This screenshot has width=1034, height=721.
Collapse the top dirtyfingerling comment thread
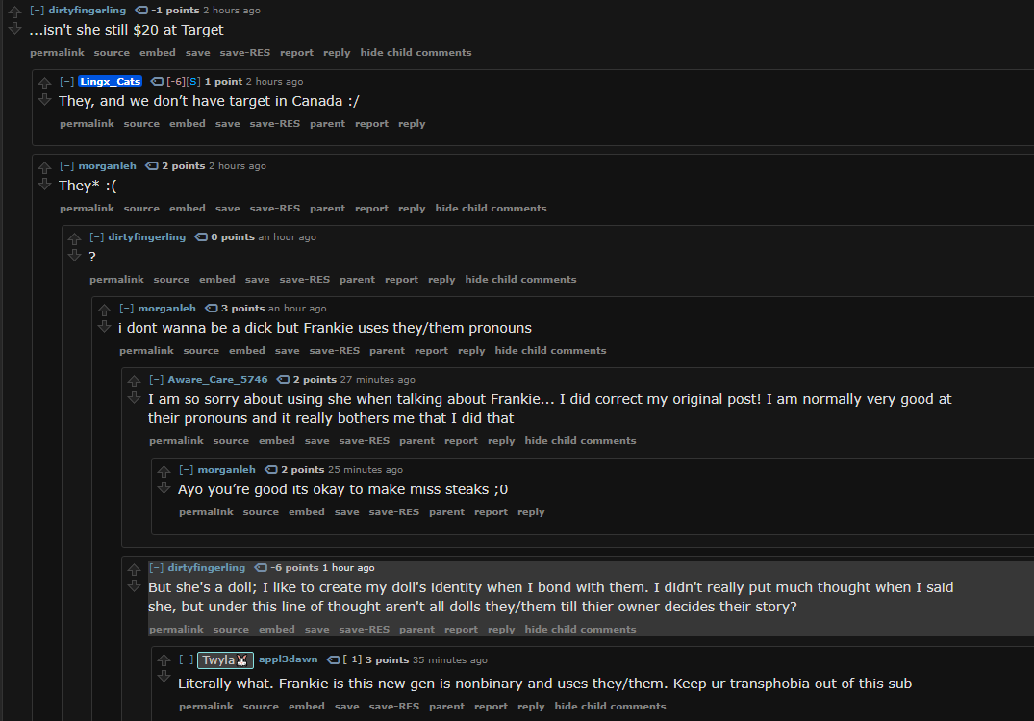[x=37, y=11]
